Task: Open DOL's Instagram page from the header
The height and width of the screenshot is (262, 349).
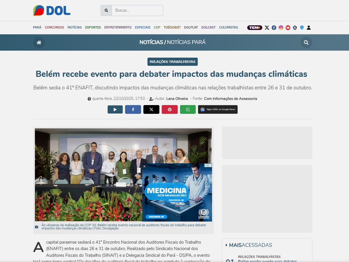Action: pyautogui.click(x=281, y=28)
